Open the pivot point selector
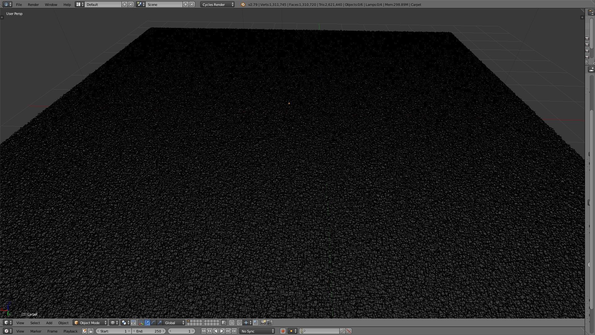This screenshot has width=595, height=335. [x=125, y=323]
